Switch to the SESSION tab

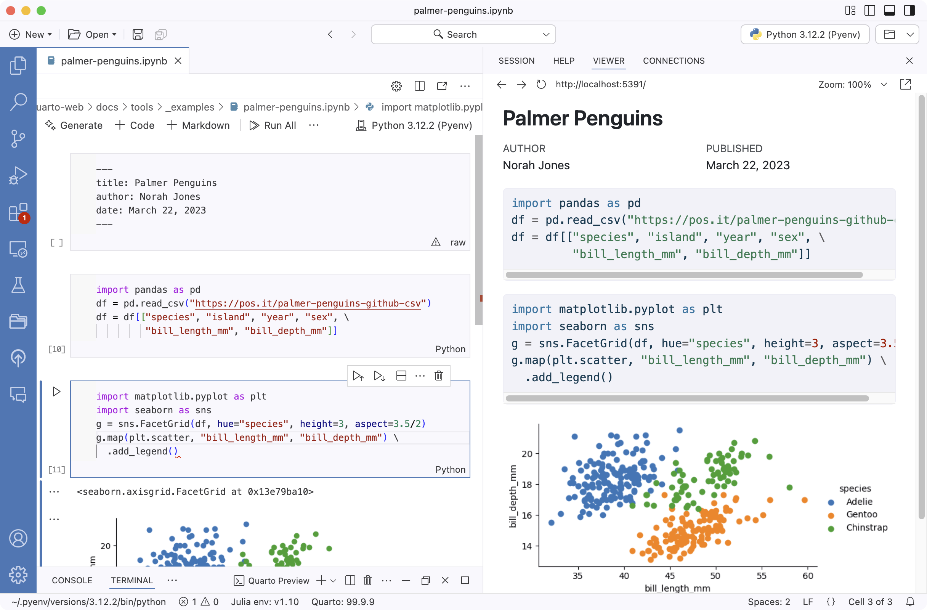[516, 61]
